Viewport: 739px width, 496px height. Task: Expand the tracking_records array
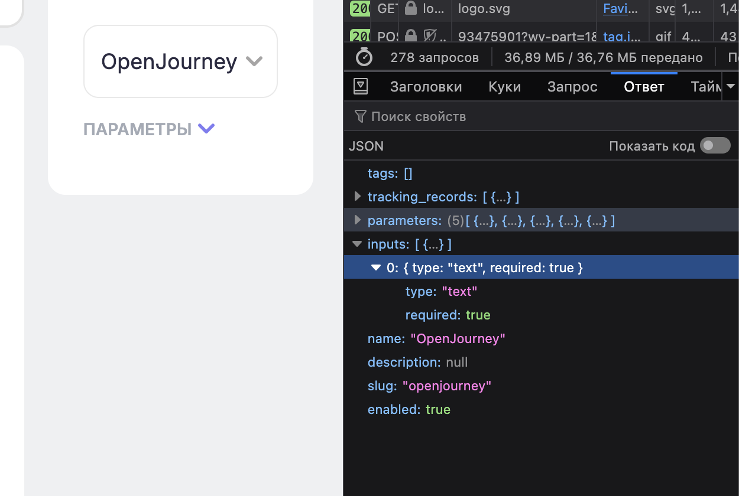(x=357, y=196)
